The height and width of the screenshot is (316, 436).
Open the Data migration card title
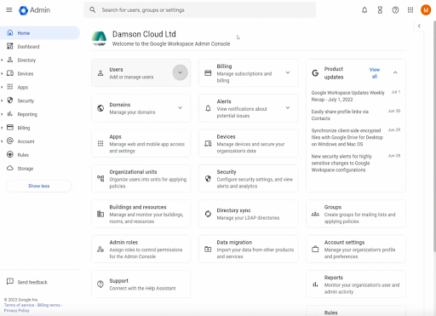(234, 243)
